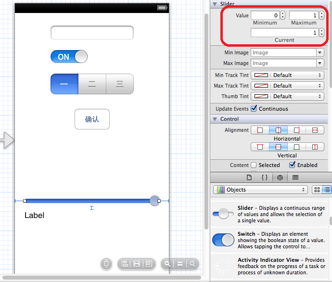Screen dimensions: 332x282
Task: Click the canvas vertical scrollbar
Action: point(206,121)
